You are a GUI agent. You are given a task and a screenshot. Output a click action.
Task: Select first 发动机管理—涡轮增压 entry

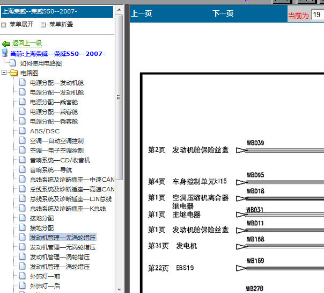click(x=60, y=257)
